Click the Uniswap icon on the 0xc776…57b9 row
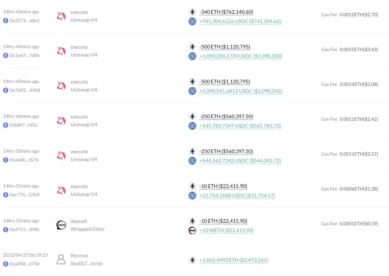 point(61,190)
